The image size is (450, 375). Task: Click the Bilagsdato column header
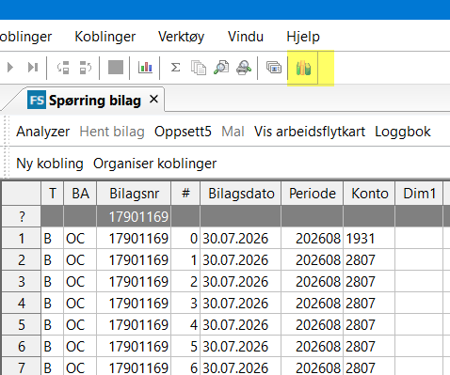pyautogui.click(x=241, y=194)
